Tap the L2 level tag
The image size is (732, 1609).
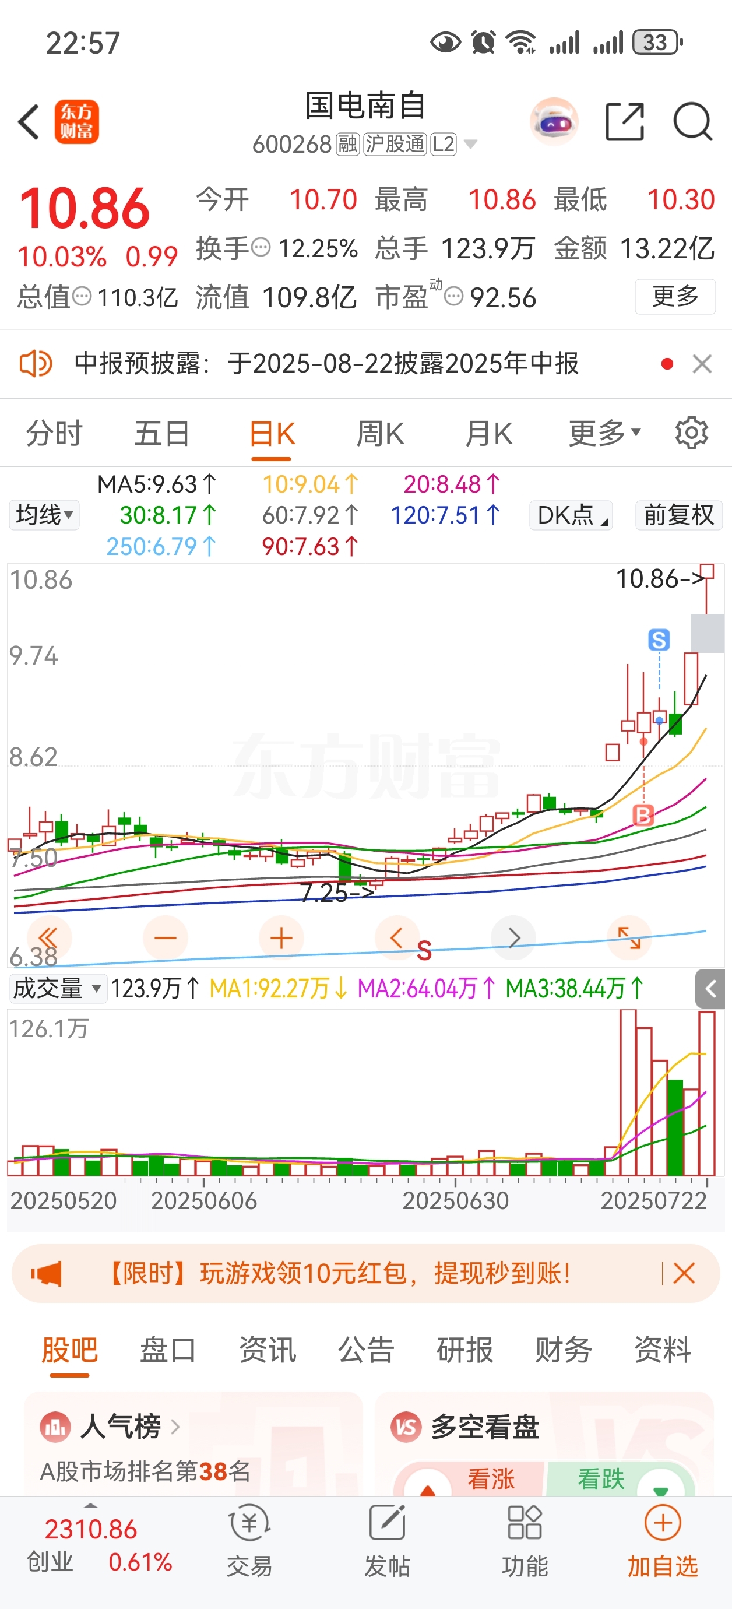(444, 145)
